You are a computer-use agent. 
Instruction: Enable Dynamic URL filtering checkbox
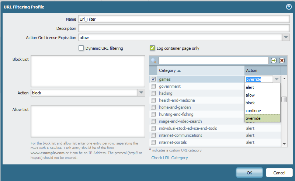click(81, 48)
